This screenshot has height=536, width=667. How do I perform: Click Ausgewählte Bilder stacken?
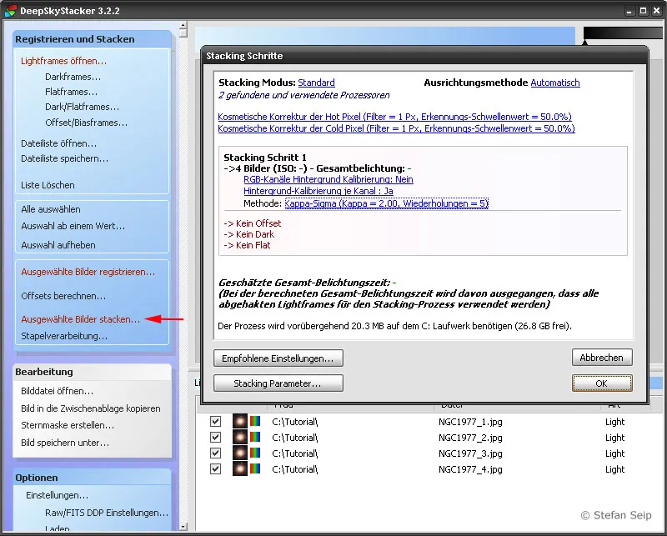(80, 319)
